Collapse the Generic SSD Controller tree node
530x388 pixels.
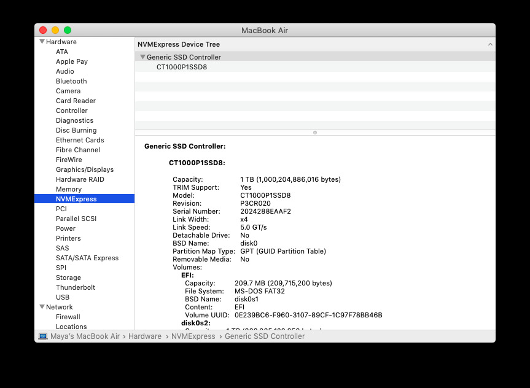(x=142, y=57)
